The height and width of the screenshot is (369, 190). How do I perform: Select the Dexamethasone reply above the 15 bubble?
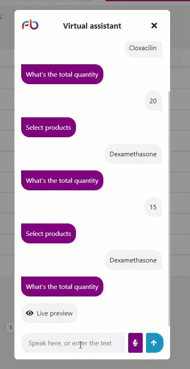(134, 154)
